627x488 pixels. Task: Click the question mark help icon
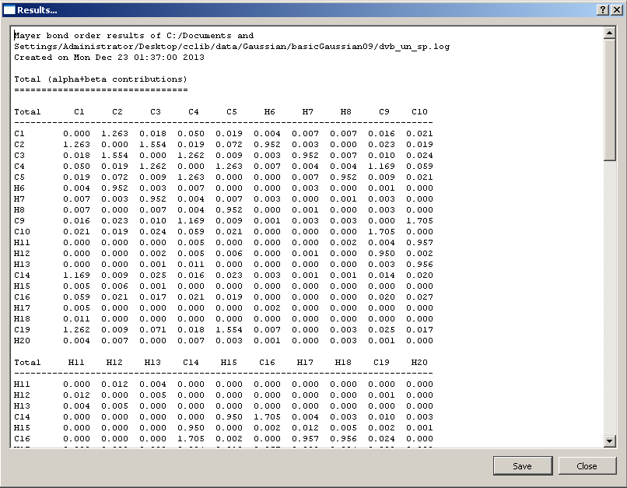click(x=602, y=9)
